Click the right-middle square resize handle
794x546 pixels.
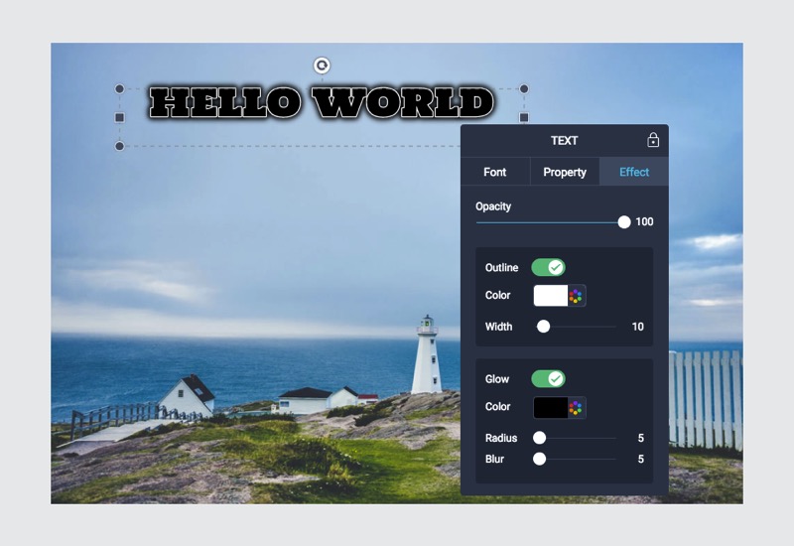click(524, 117)
